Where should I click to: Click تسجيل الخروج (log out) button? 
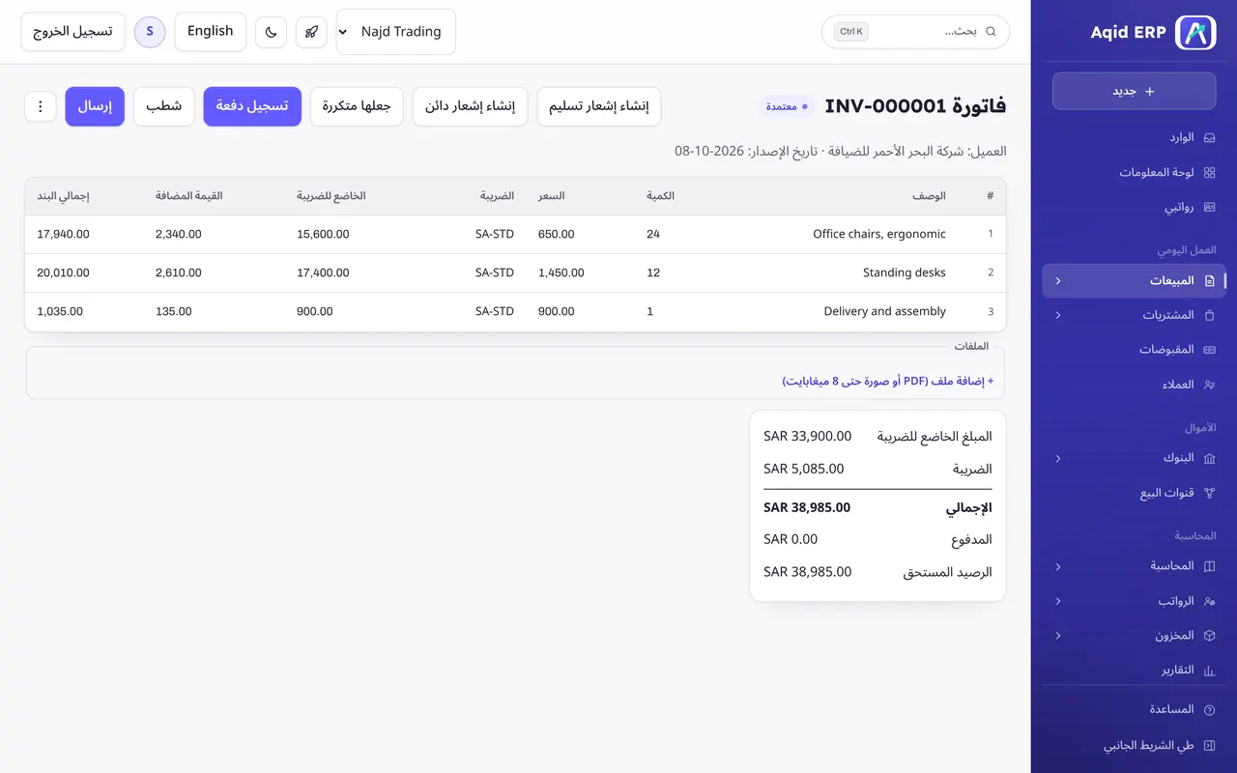point(73,32)
